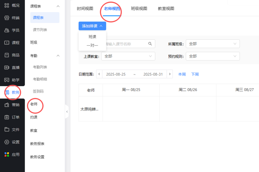
Task: Click the colorful 应用 apps icon
Action: (7, 155)
